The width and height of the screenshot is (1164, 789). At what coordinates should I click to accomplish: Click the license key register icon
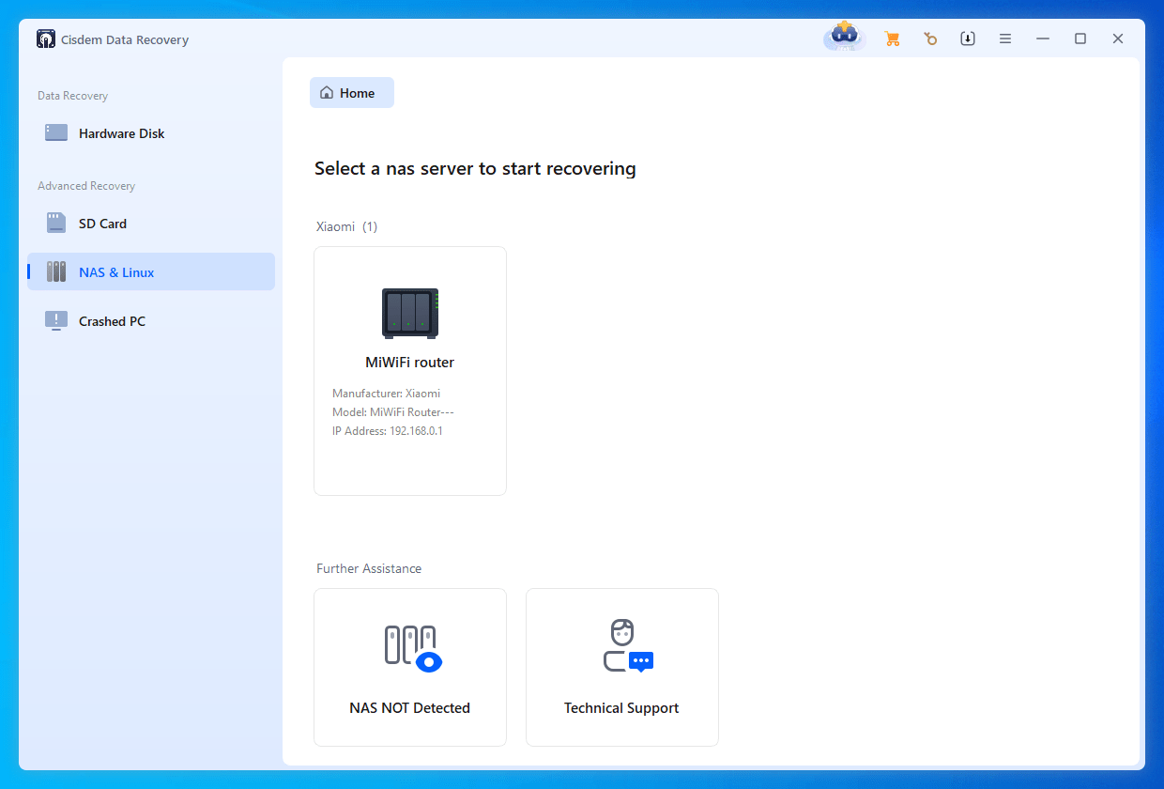click(x=929, y=39)
